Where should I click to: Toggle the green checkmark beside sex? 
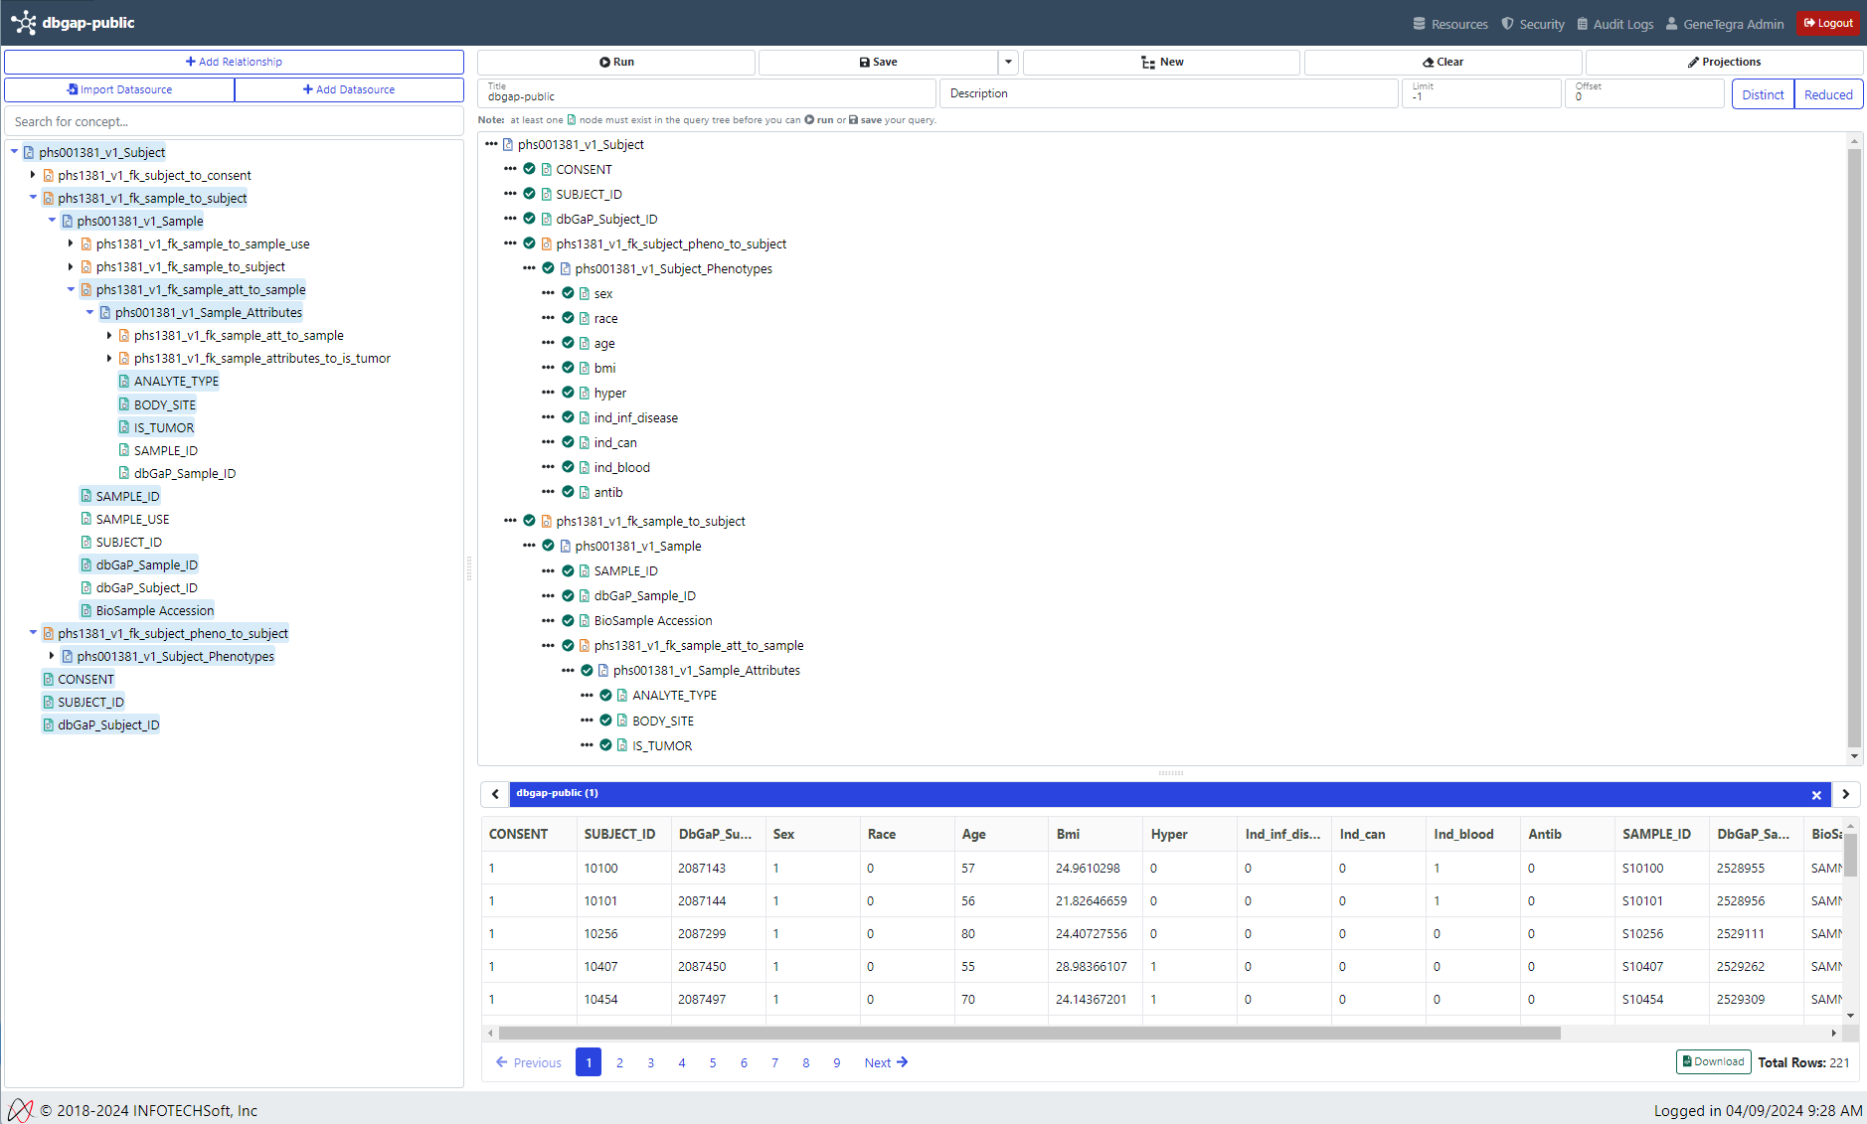(568, 293)
